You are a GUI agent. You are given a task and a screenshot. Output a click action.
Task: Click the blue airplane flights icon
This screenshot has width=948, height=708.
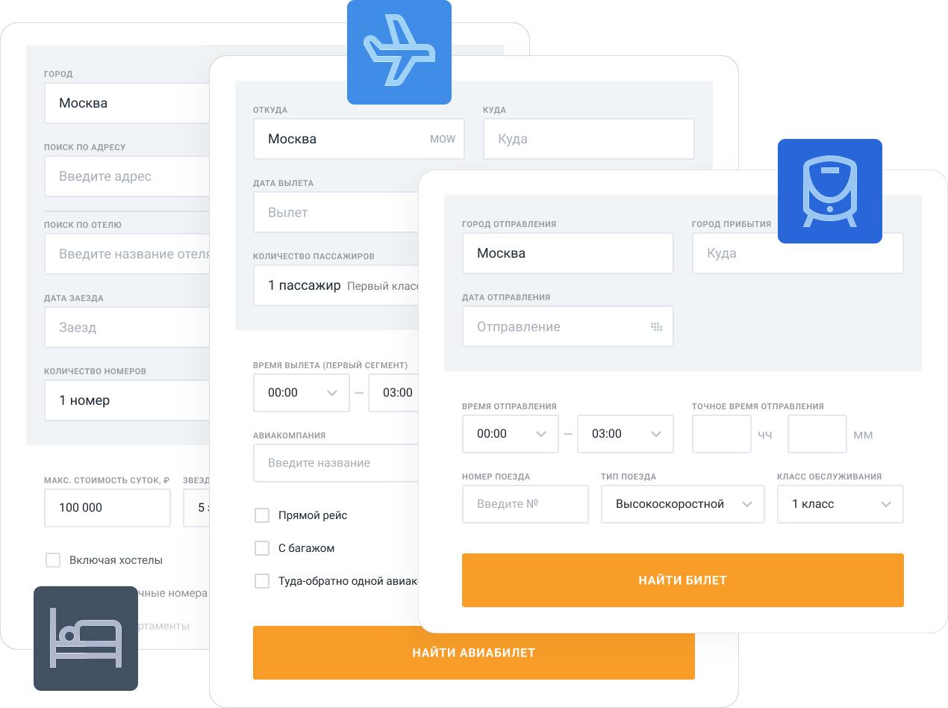coord(399,52)
